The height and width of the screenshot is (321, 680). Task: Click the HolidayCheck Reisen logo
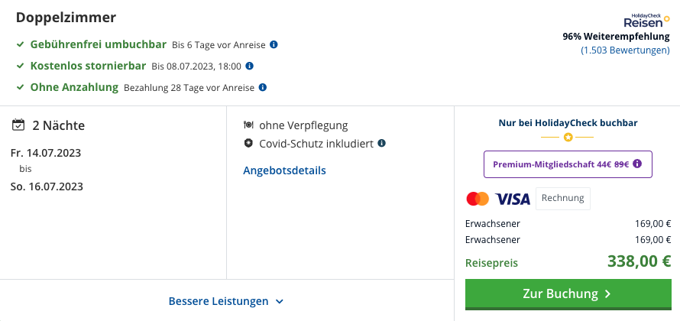point(646,21)
